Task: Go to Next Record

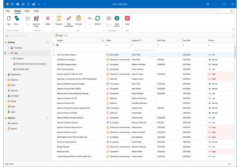Action: pyautogui.click(x=117, y=19)
